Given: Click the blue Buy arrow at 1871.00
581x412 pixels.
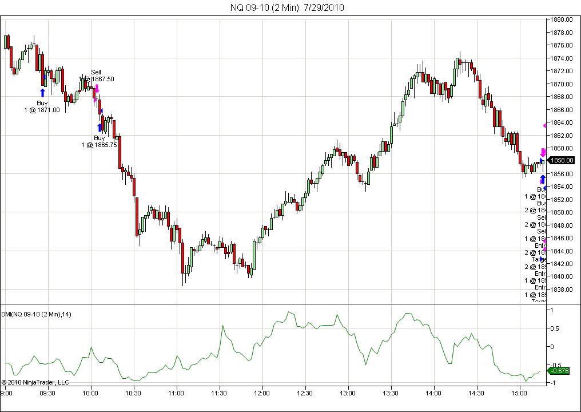Looking at the screenshot, I should click(42, 93).
